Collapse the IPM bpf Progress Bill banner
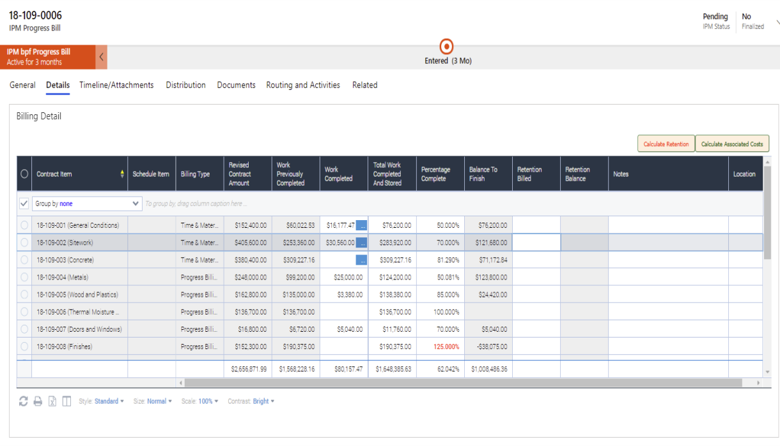Image resolution: width=780 pixels, height=446 pixels. pyautogui.click(x=101, y=56)
